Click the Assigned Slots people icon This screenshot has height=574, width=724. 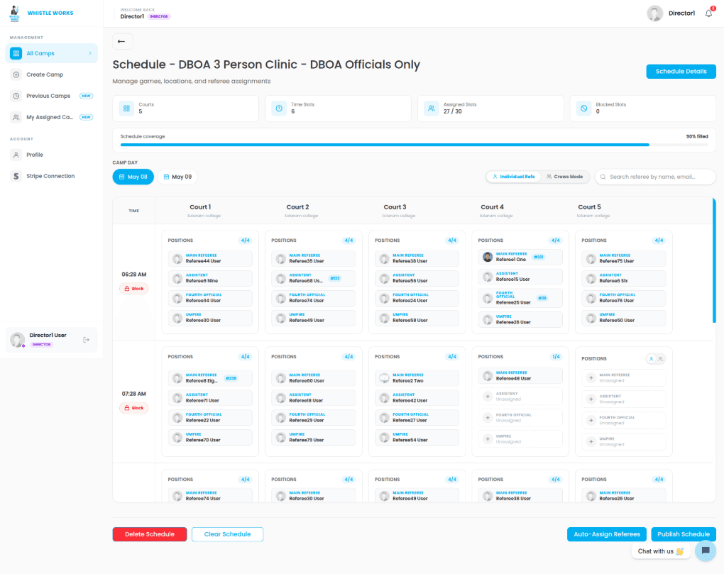coord(432,109)
